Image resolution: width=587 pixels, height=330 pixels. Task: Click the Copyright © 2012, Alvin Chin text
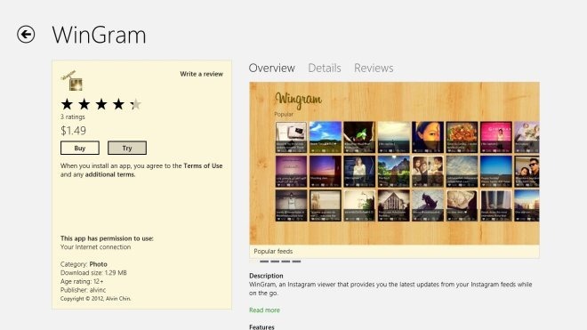coord(95,299)
